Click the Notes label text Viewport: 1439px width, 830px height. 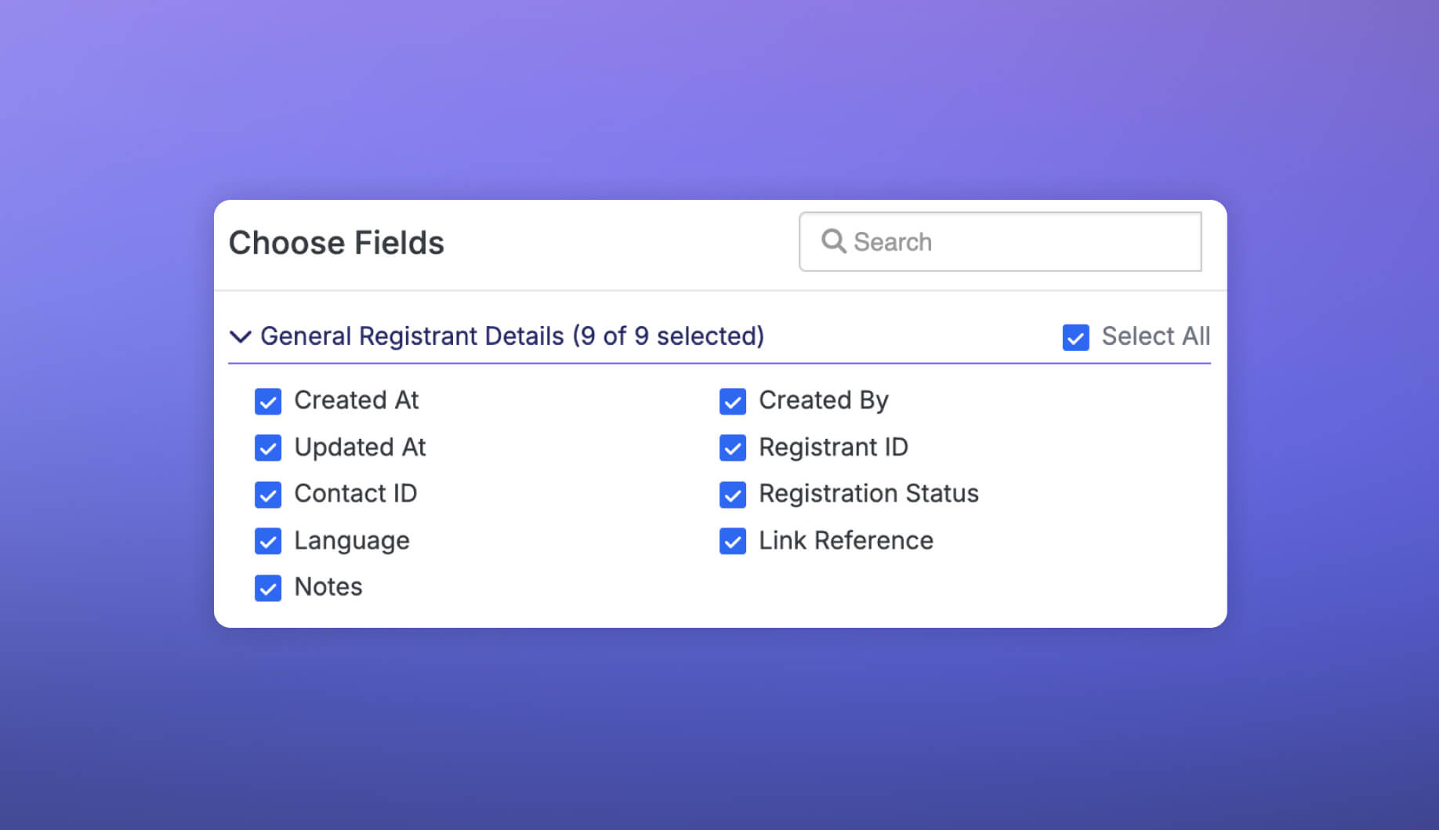click(328, 587)
